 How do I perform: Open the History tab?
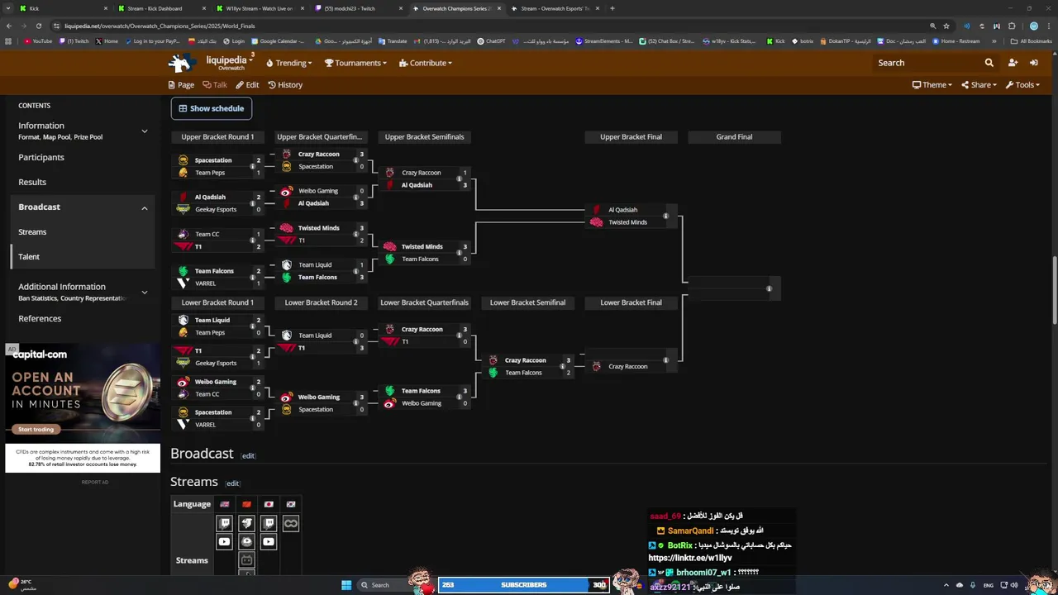pos(285,85)
